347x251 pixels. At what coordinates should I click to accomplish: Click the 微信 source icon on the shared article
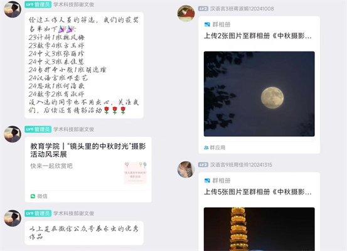point(33,196)
